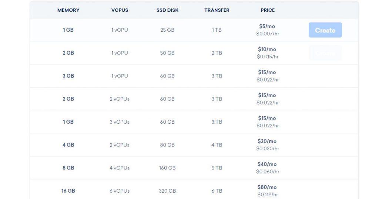Click the MEMORY column header
Viewport: 379px width, 199px height.
pyautogui.click(x=68, y=10)
